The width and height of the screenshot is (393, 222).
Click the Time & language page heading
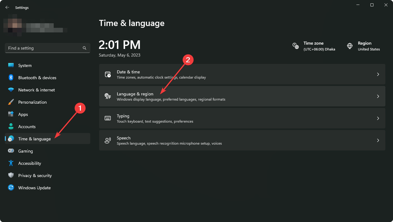(132, 23)
